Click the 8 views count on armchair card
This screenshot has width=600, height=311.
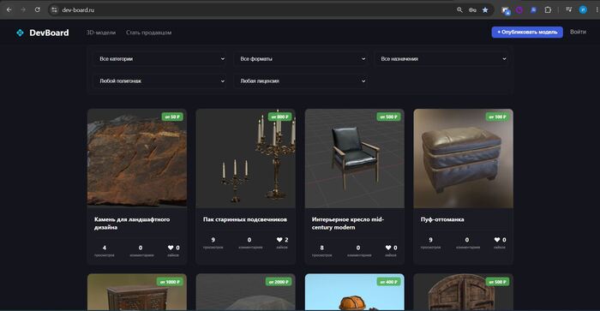click(x=321, y=248)
